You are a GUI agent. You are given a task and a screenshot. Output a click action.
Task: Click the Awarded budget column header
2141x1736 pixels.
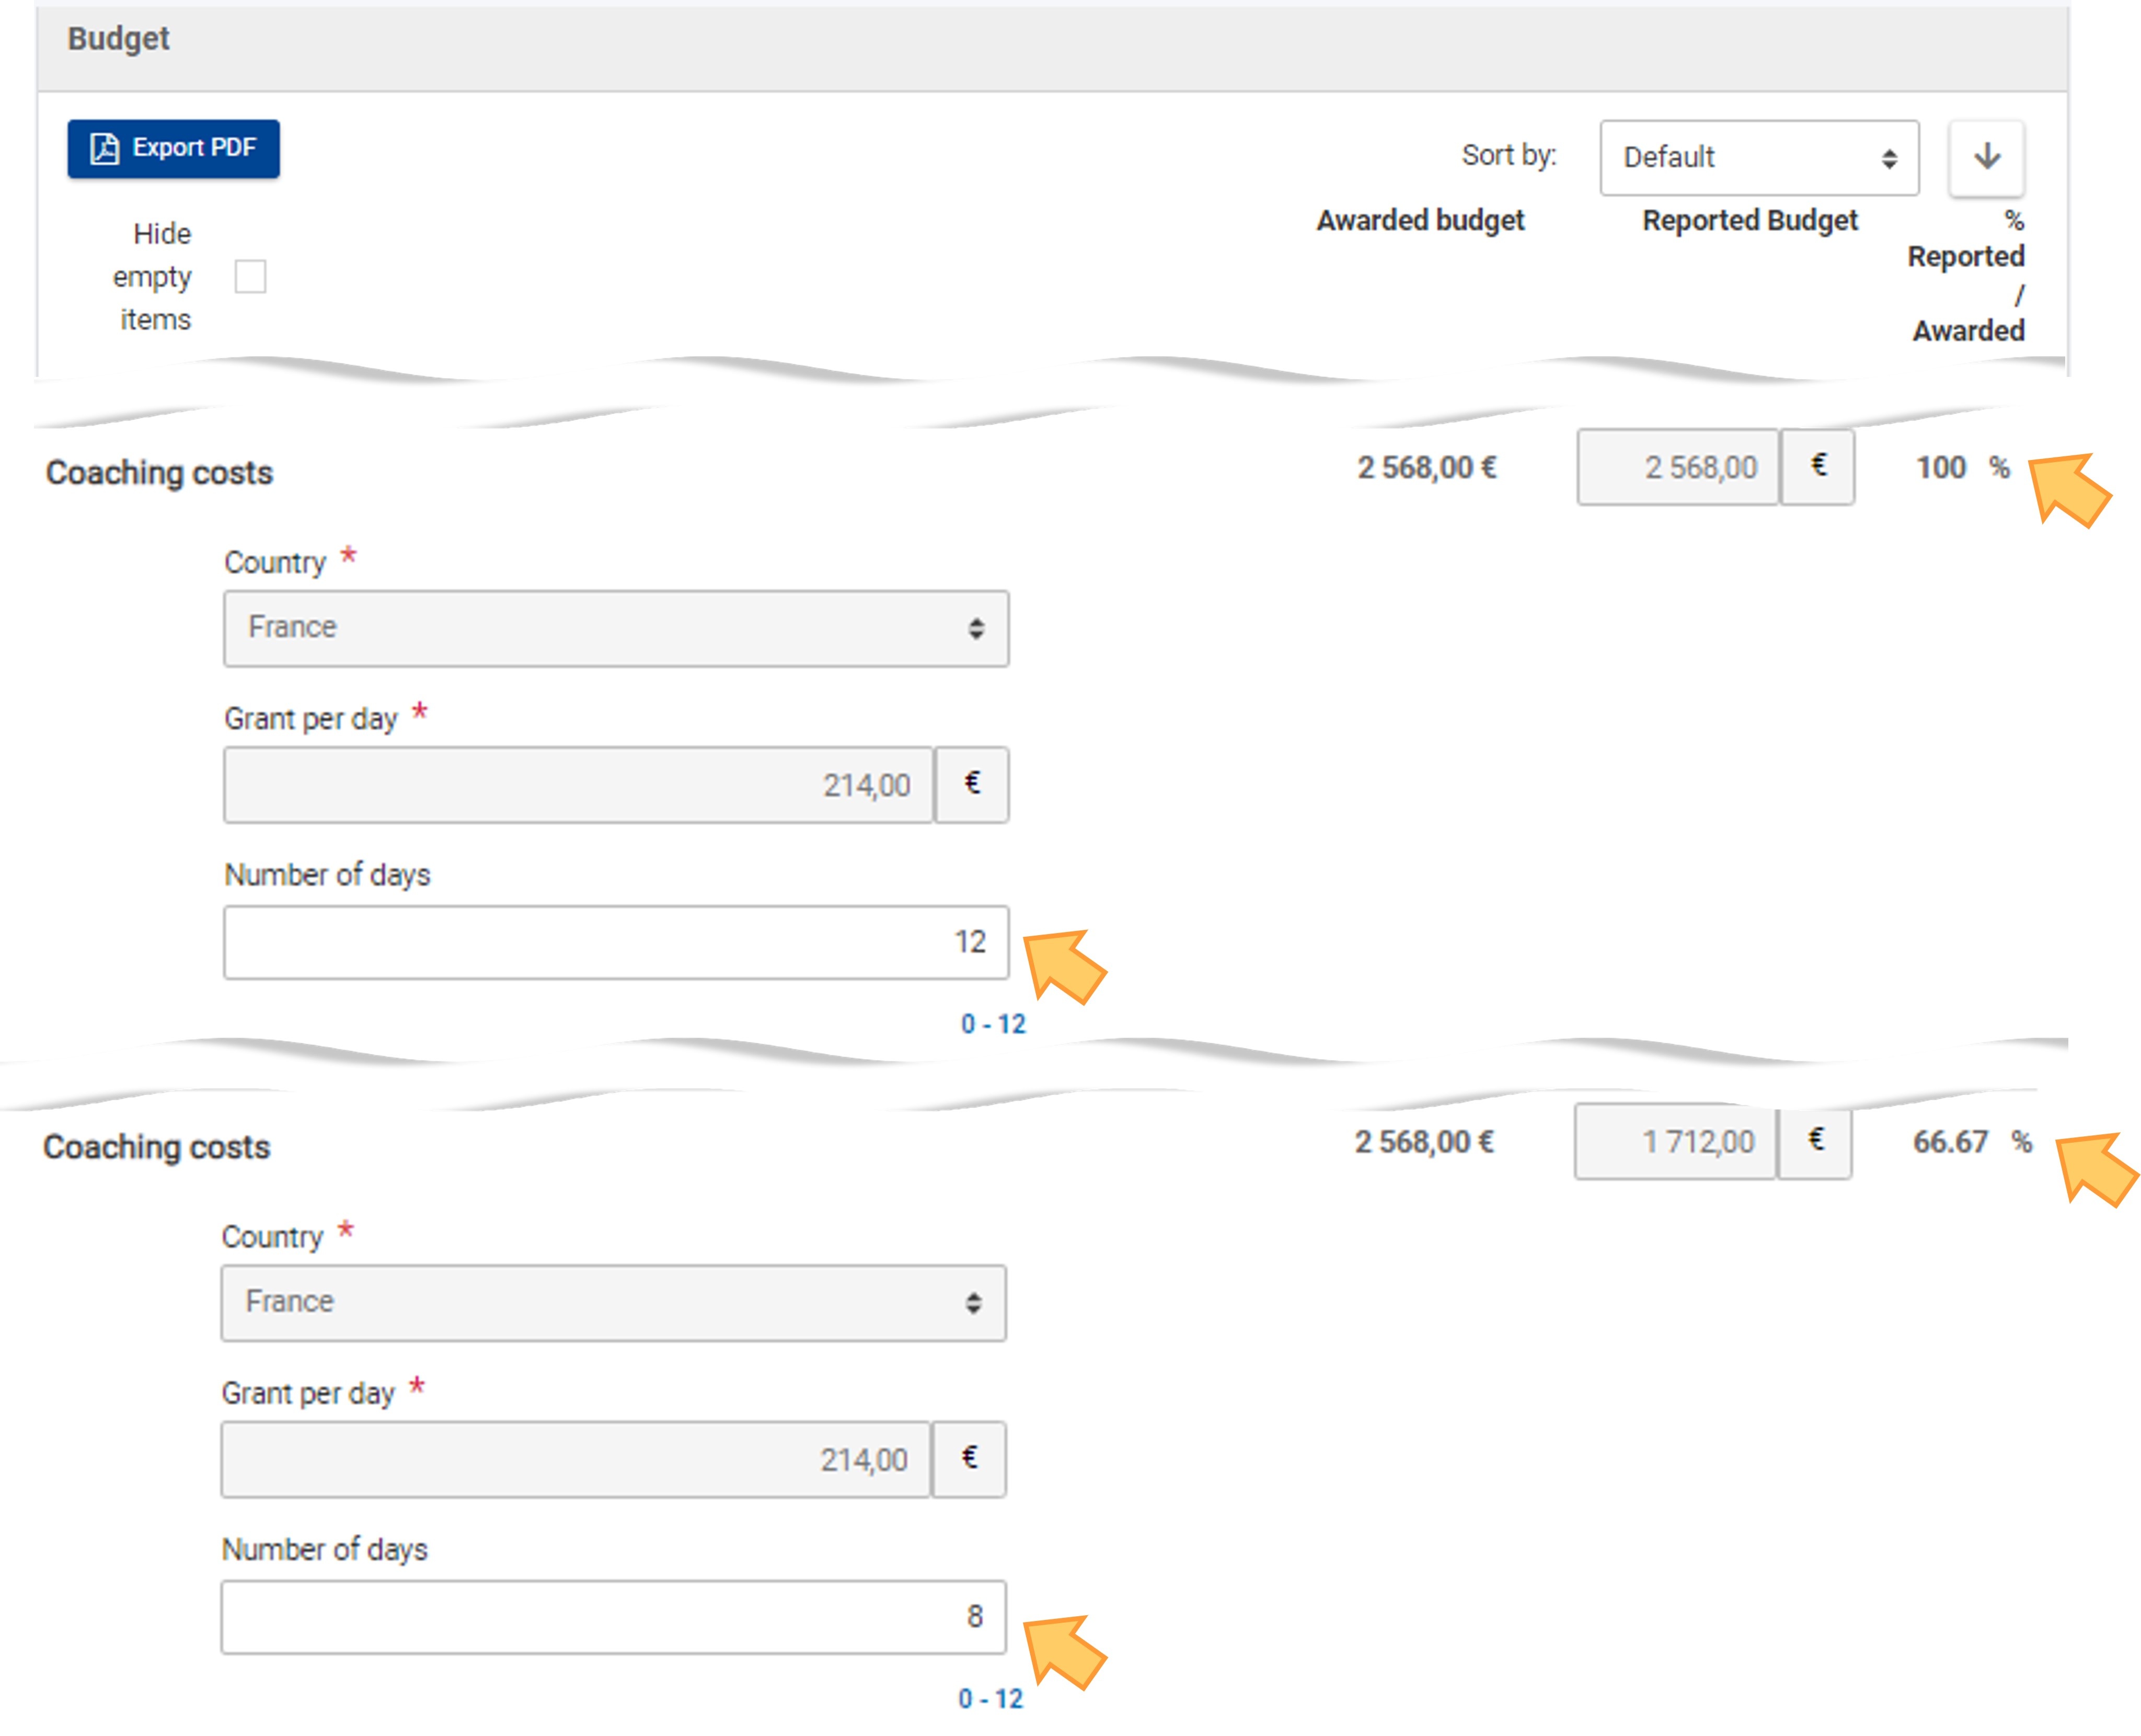[x=1420, y=220]
